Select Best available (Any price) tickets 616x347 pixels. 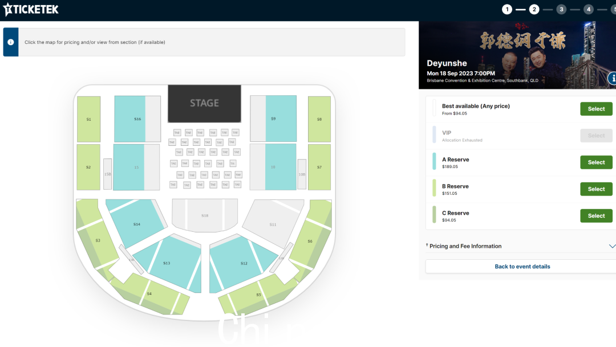(596, 109)
